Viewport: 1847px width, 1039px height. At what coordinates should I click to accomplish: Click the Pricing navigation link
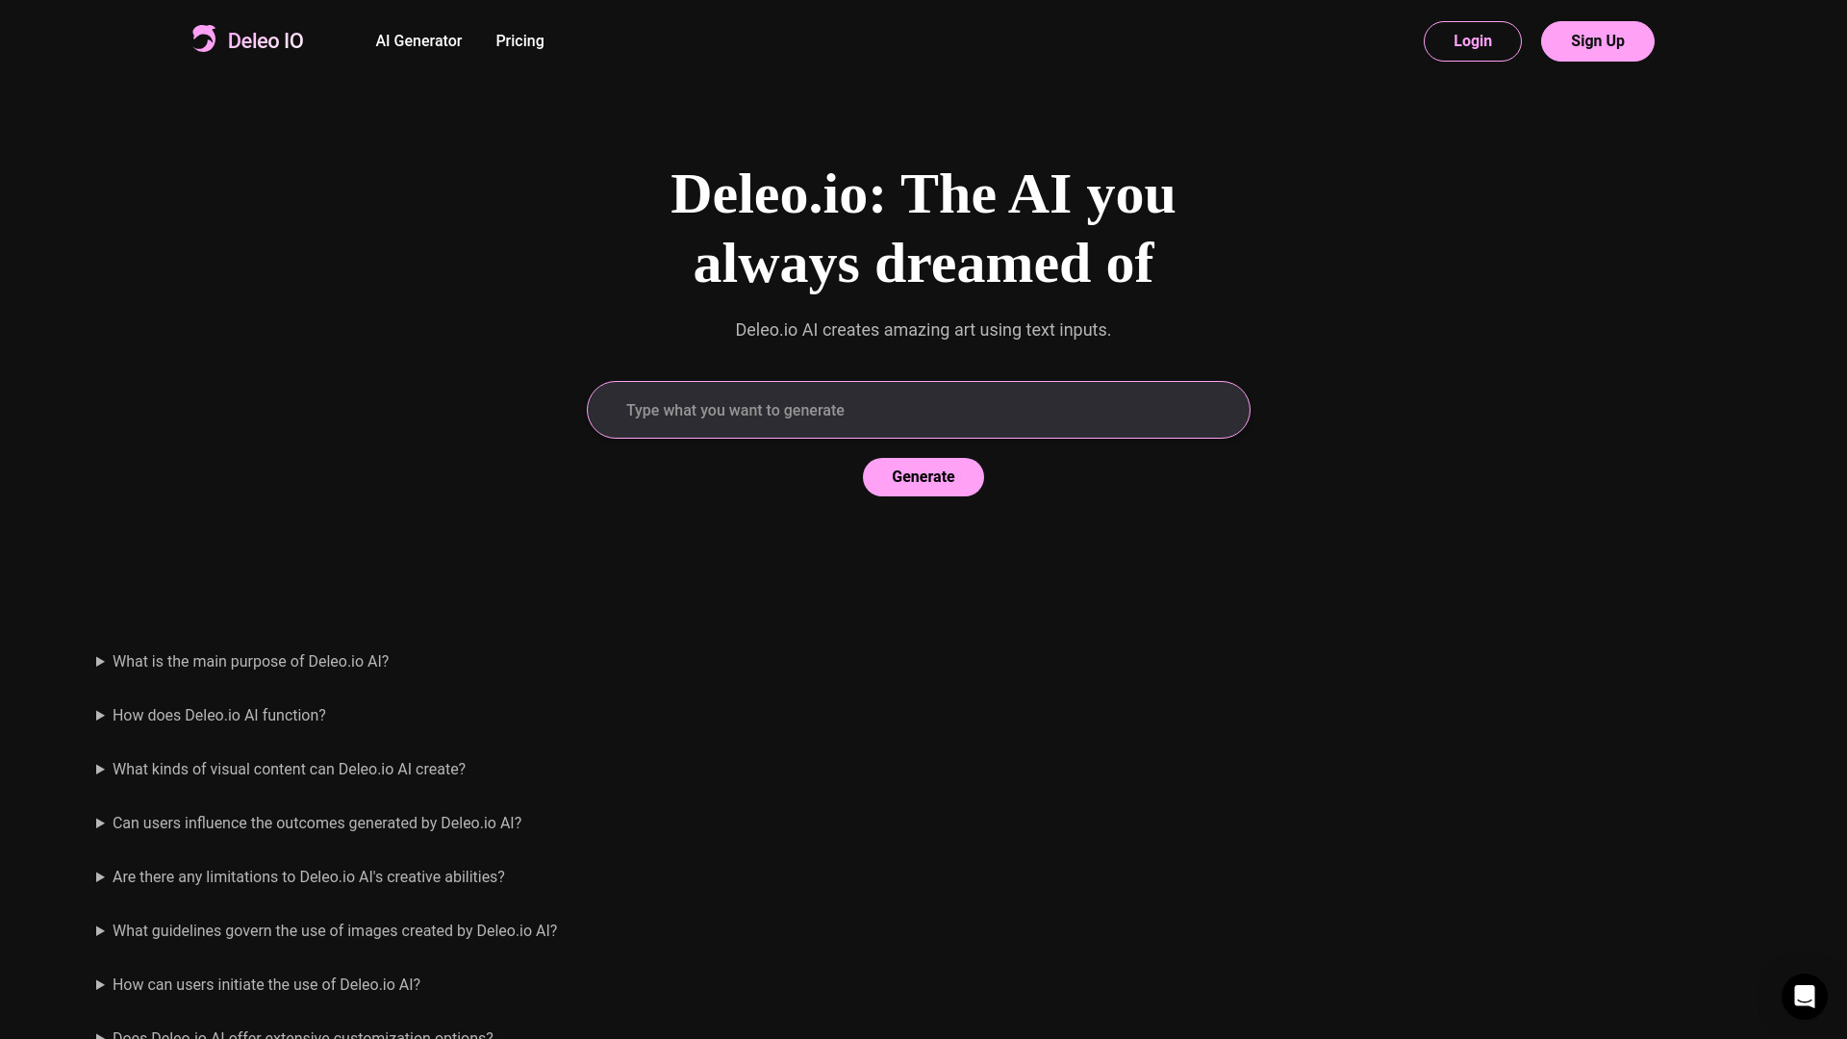click(x=520, y=40)
